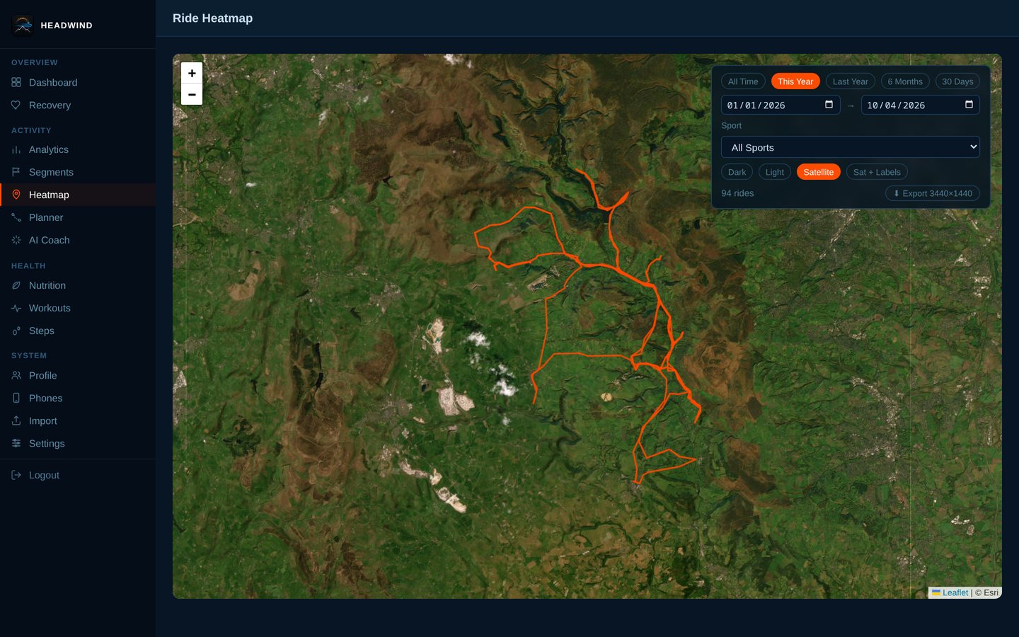The image size is (1019, 637).
Task: Zoom in on the map
Action: (192, 73)
